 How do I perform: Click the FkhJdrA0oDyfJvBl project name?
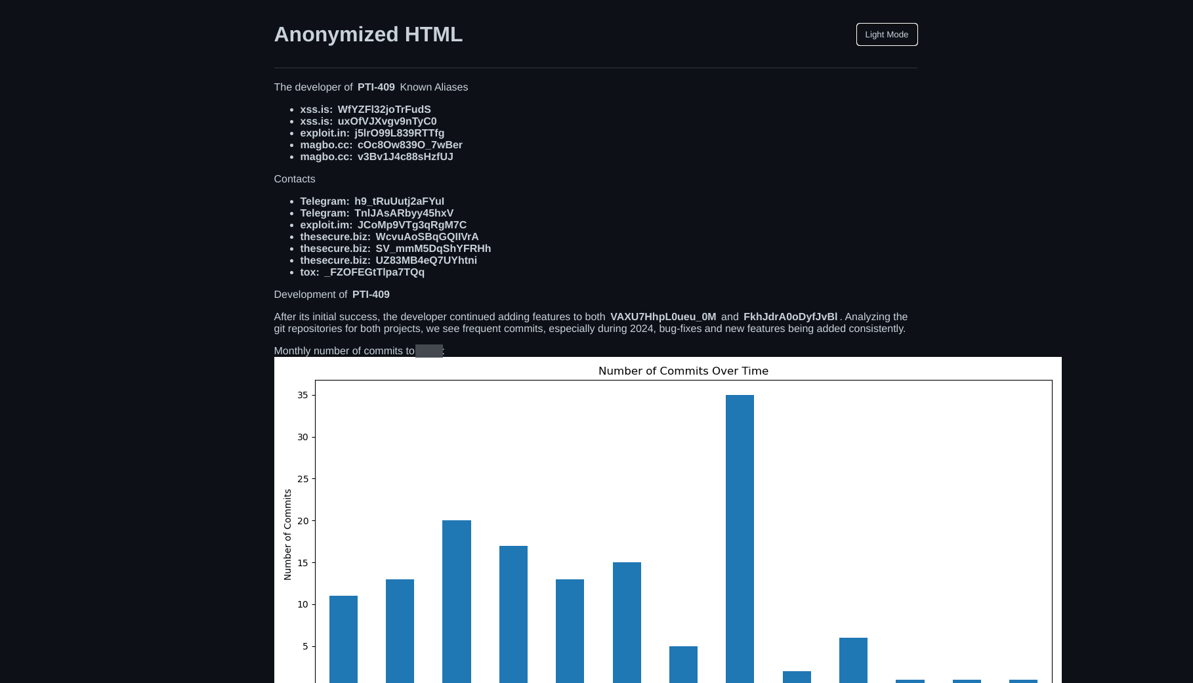point(790,317)
